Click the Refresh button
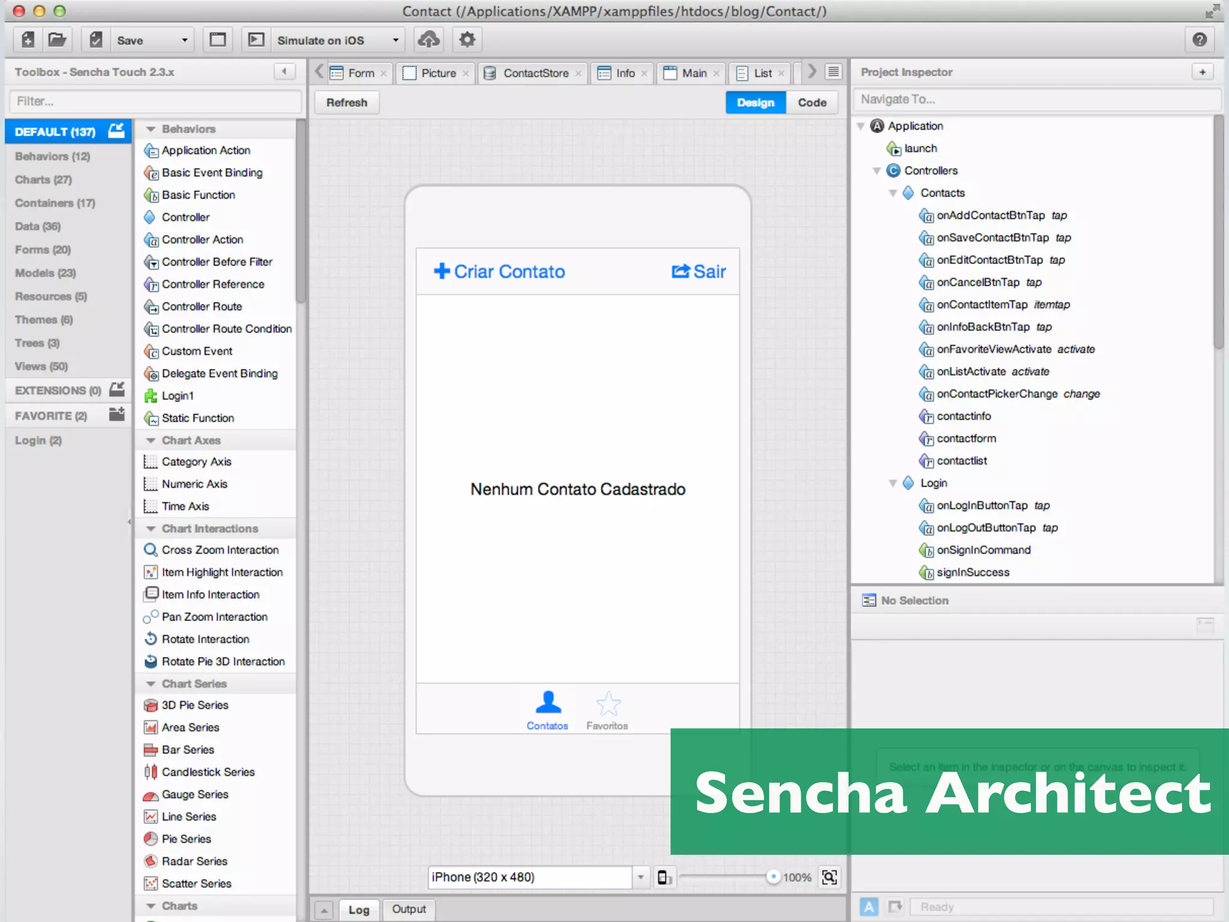1229x922 pixels. [347, 103]
